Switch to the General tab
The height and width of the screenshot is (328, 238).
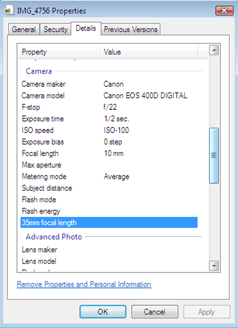(x=24, y=30)
